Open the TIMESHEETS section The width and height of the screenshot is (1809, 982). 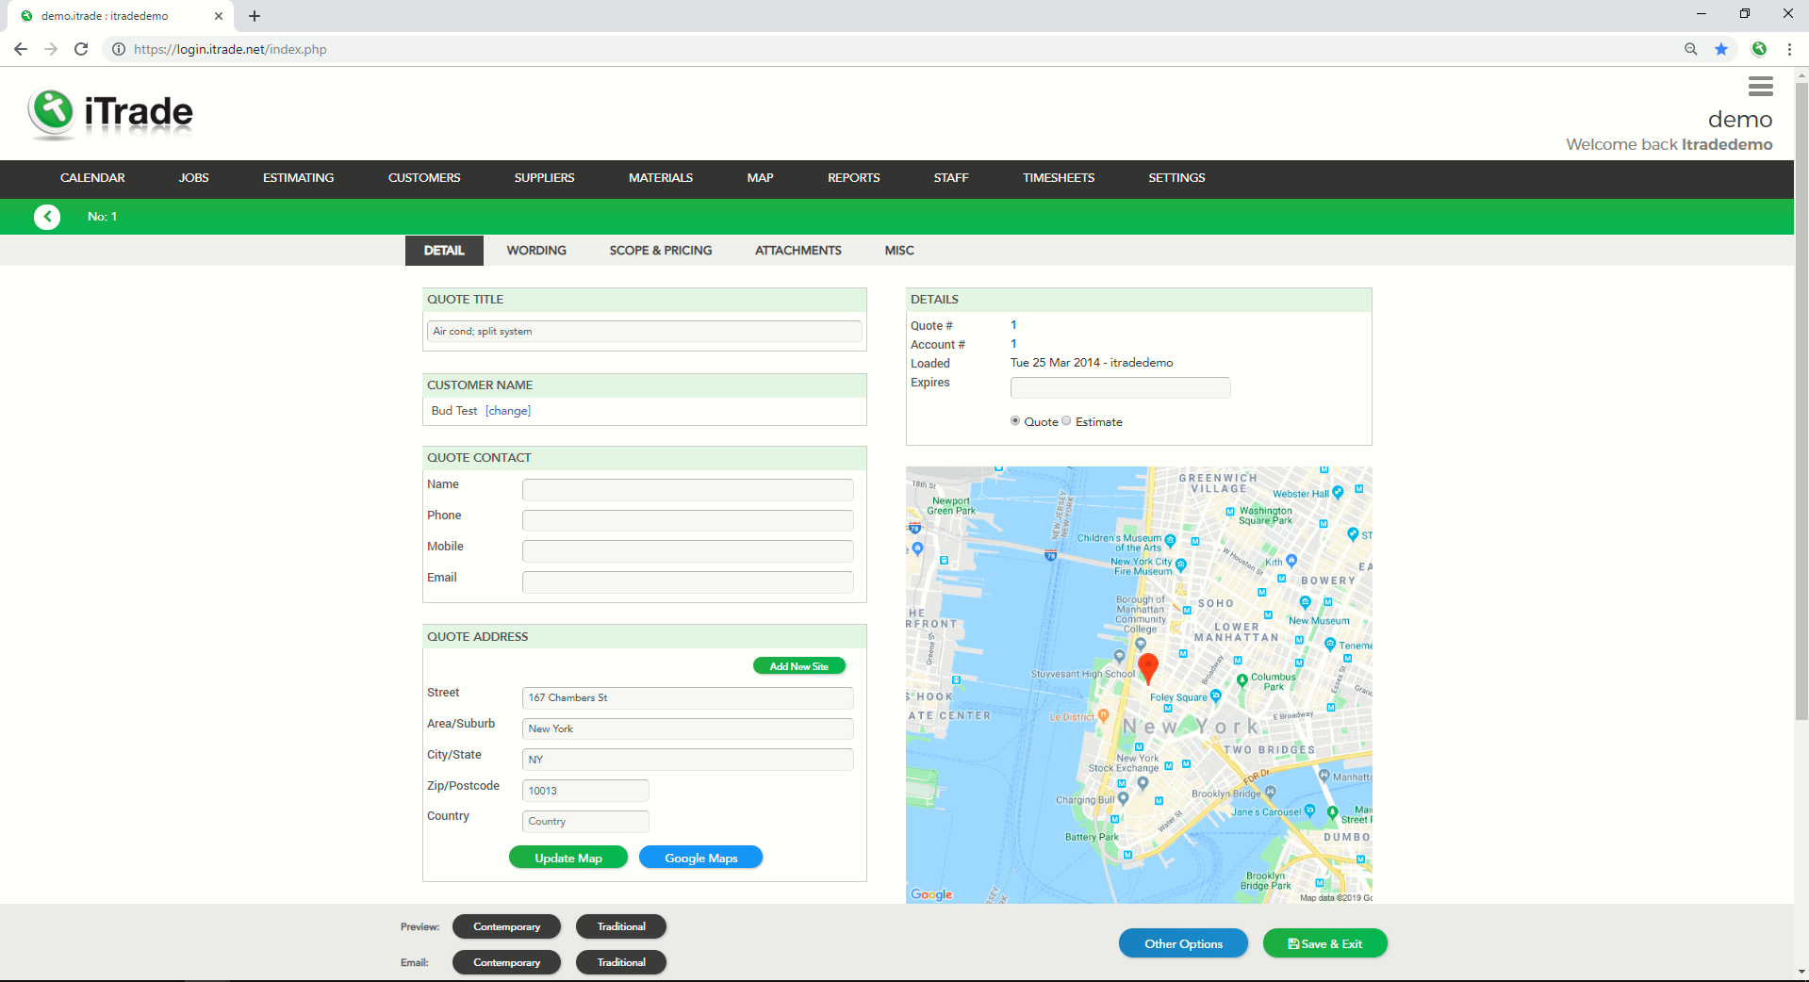click(x=1058, y=178)
